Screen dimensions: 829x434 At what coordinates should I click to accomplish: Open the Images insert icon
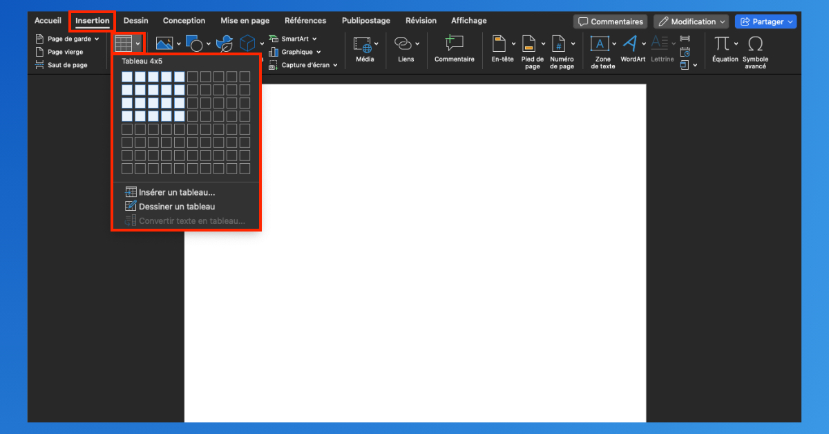164,44
